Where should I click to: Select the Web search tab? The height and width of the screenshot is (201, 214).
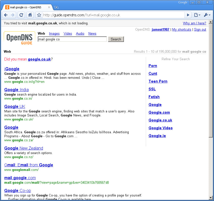[41, 33]
